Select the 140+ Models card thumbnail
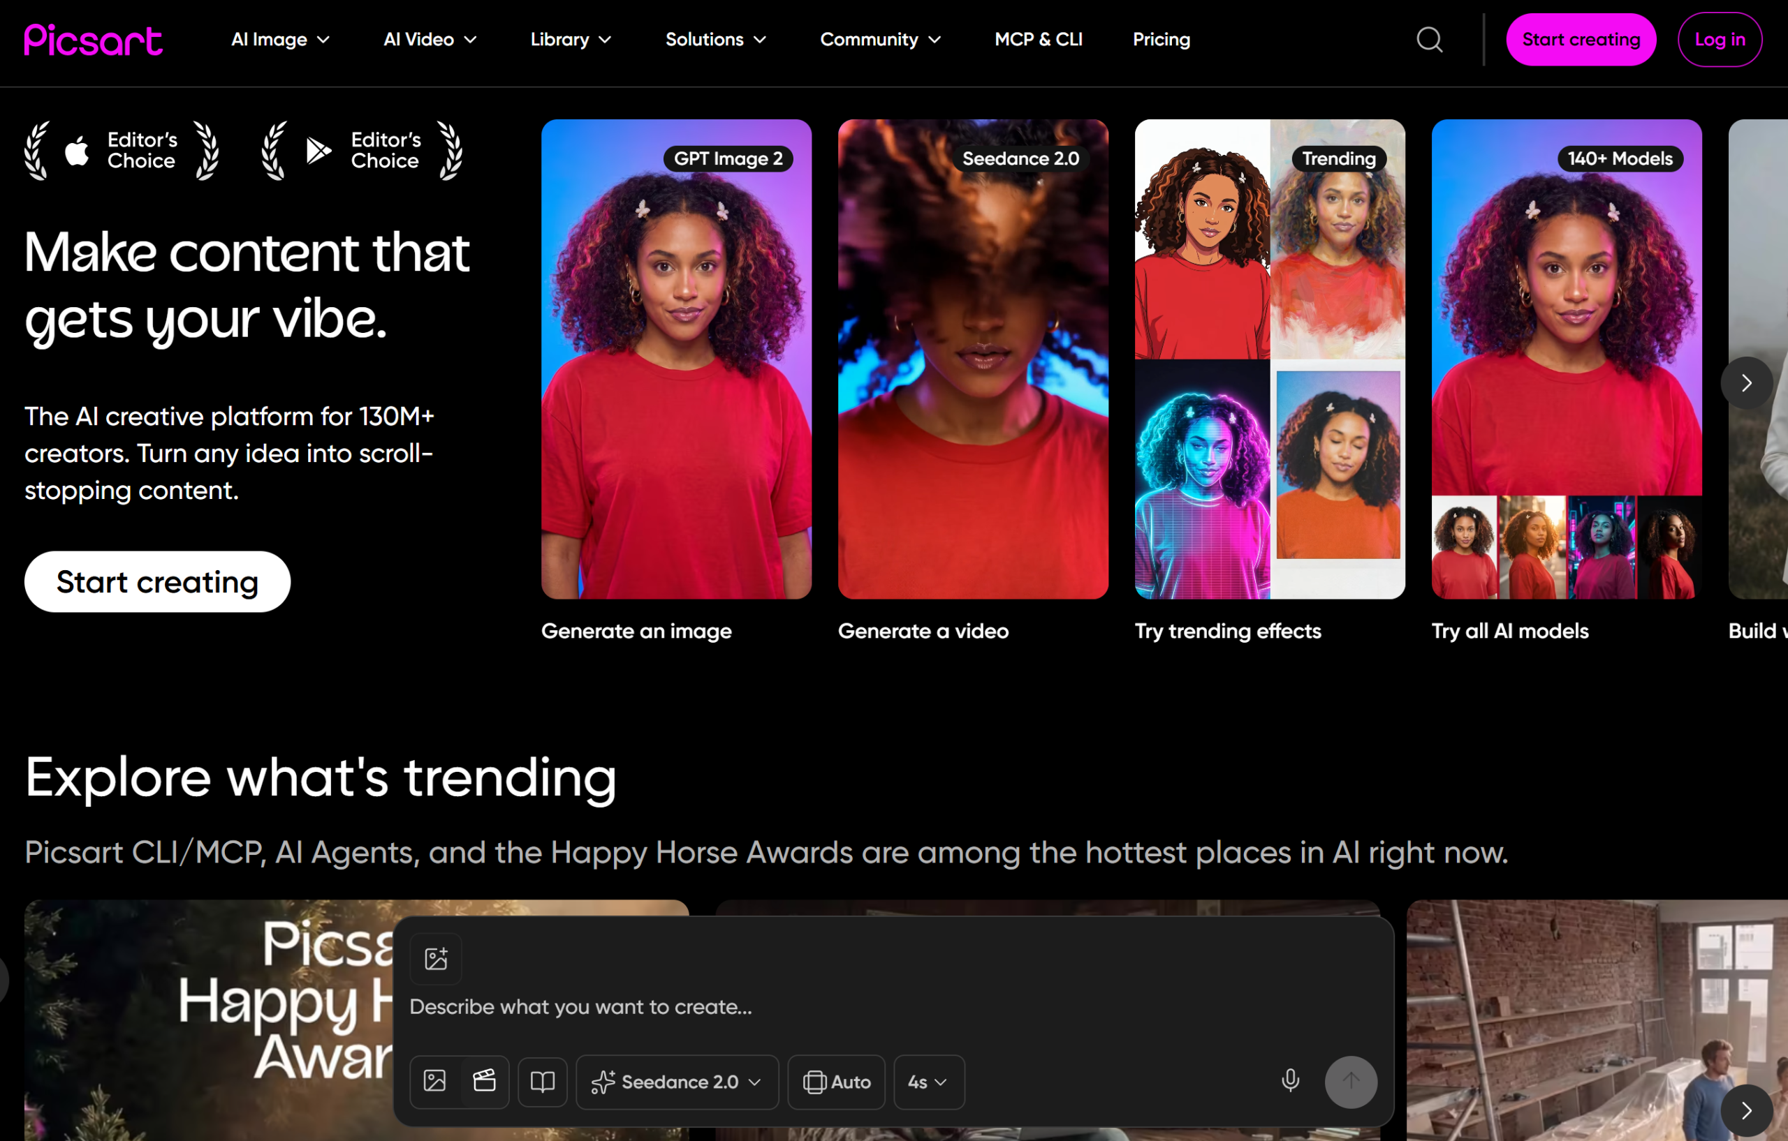 click(1567, 359)
